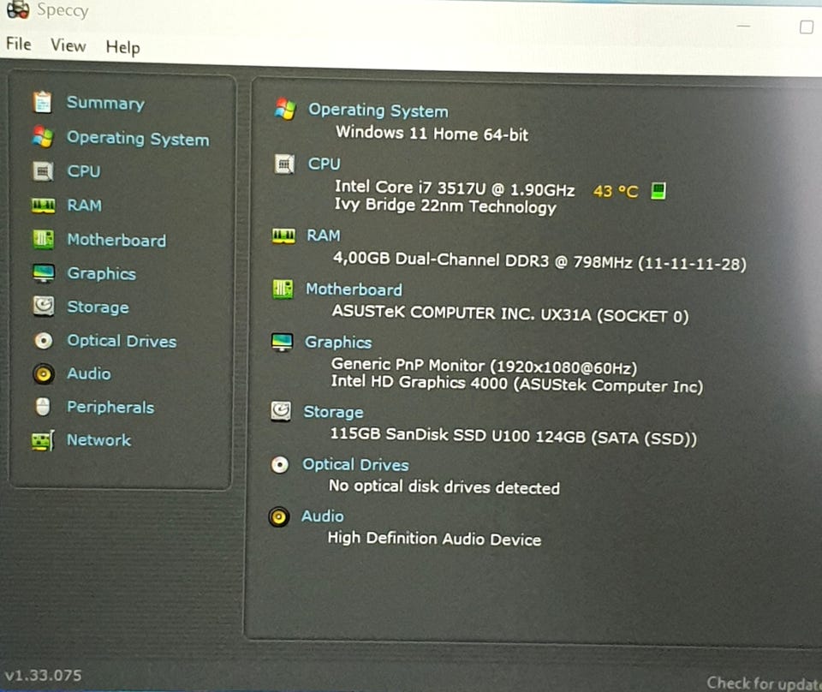The width and height of the screenshot is (822, 692).
Task: Click the CPU chip icon in sidebar
Action: coord(43,171)
